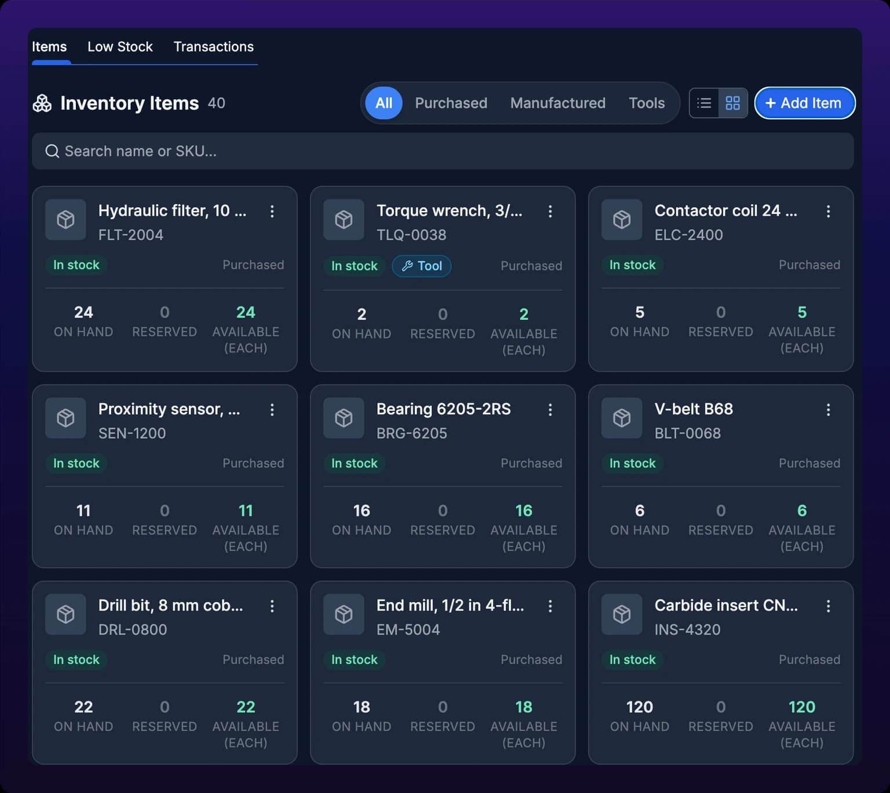Open Contactor coil card options menu
890x793 pixels.
828,212
